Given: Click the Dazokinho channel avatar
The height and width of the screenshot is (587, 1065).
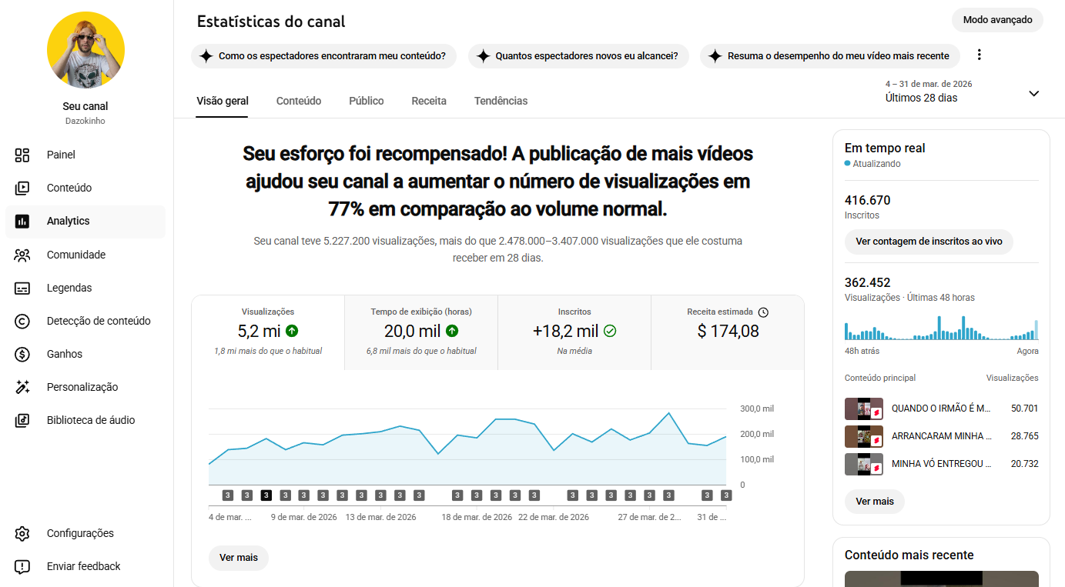Looking at the screenshot, I should point(85,50).
